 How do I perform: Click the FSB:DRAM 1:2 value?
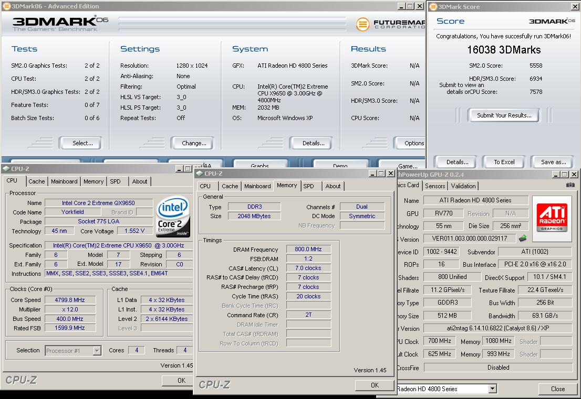pos(308,258)
